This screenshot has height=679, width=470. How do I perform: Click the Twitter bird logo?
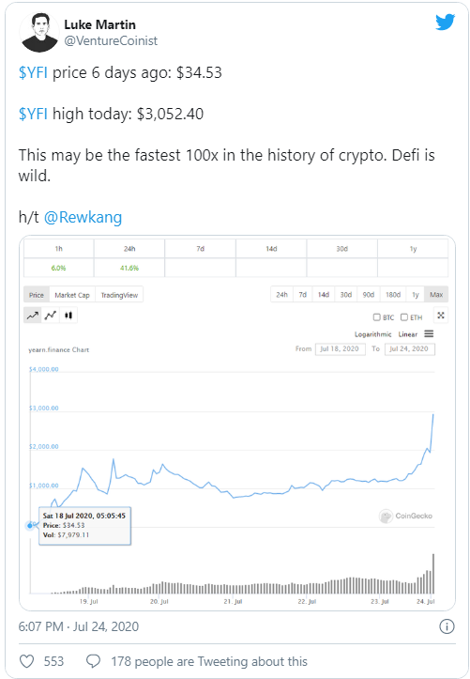(x=445, y=23)
